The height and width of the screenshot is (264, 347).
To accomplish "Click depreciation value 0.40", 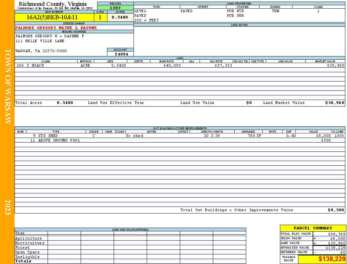I will click(x=291, y=136).
